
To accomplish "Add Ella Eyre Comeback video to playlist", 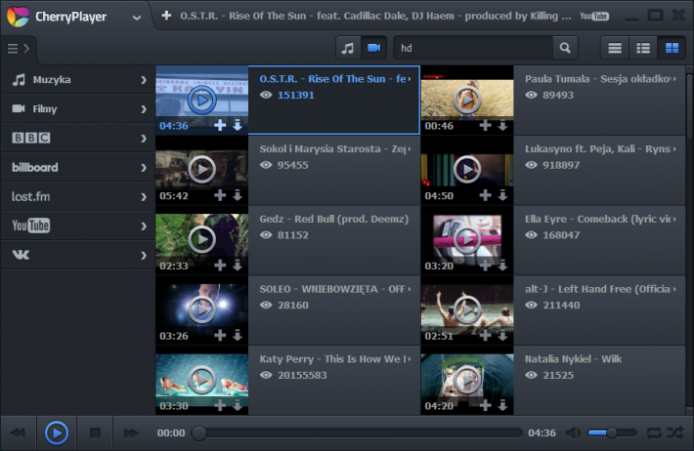I will pos(486,265).
